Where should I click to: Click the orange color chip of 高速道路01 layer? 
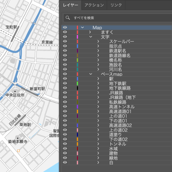point(77,111)
